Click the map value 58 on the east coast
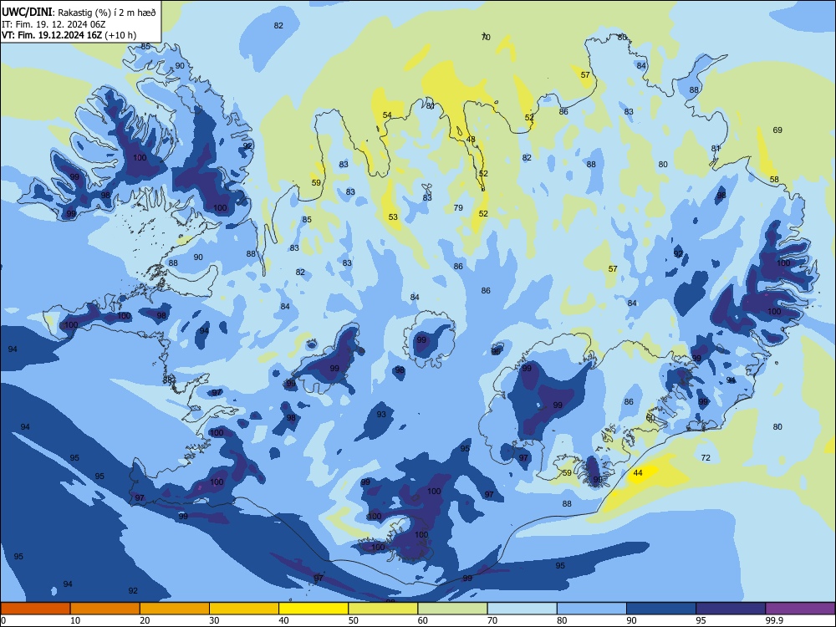This screenshot has width=836, height=627. [x=774, y=179]
